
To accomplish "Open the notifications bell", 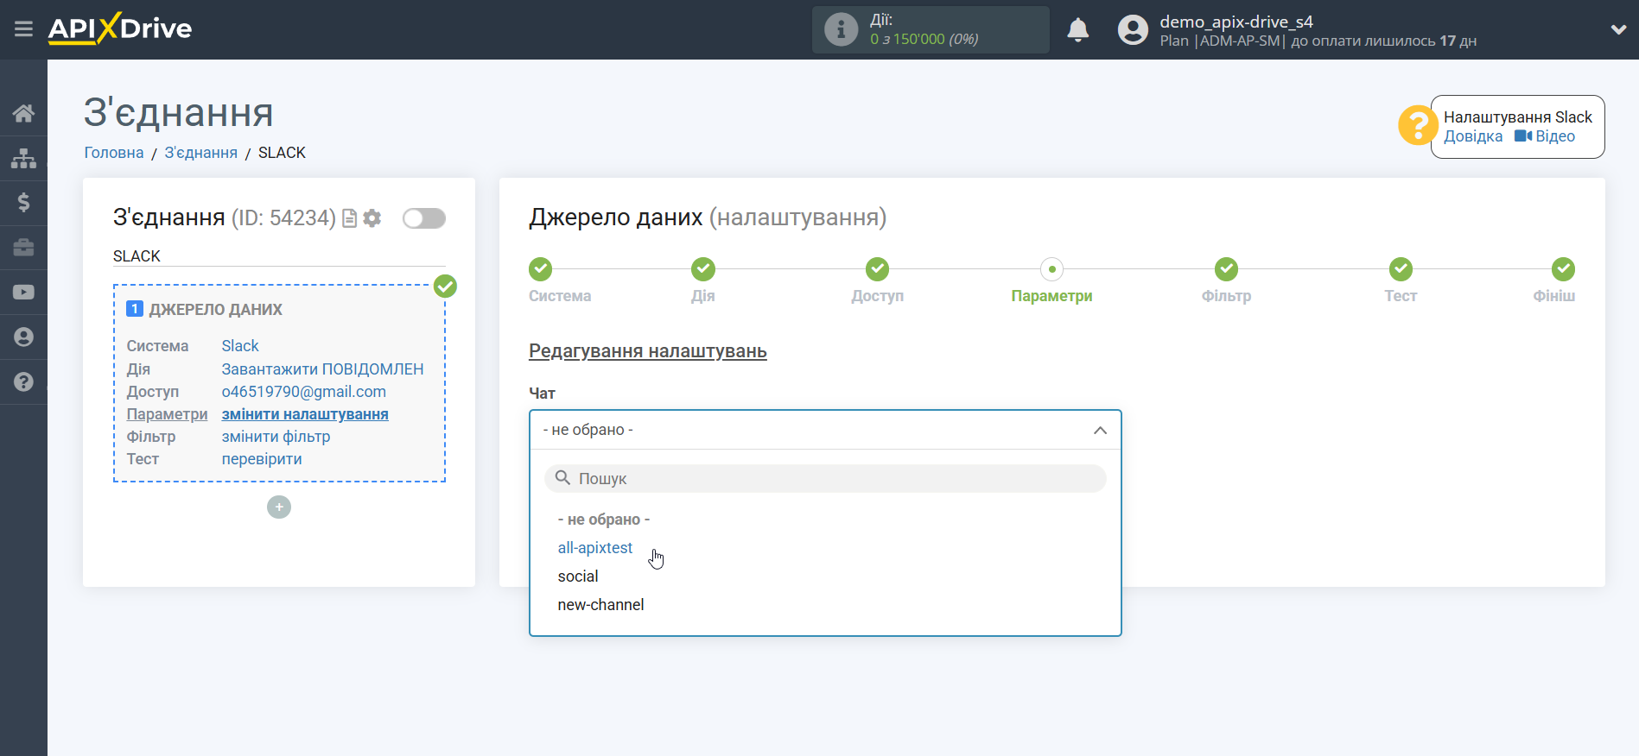I will coord(1077,30).
